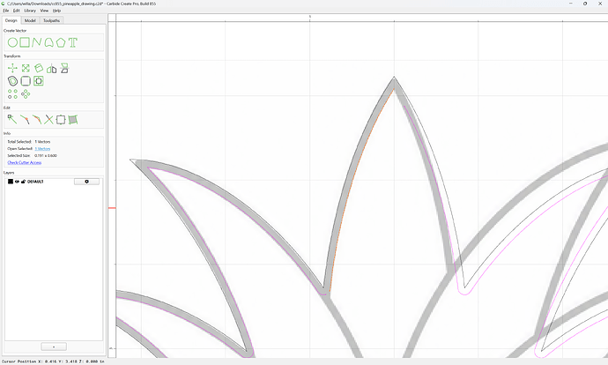Activate the Rotate transform tool

tap(39, 68)
